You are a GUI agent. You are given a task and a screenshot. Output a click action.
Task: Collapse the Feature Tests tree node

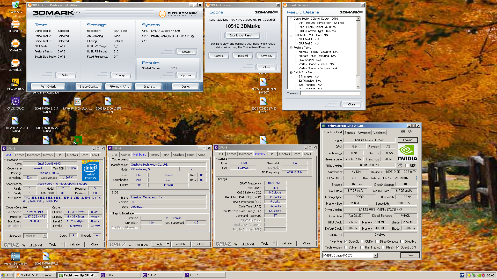[x=291, y=48]
